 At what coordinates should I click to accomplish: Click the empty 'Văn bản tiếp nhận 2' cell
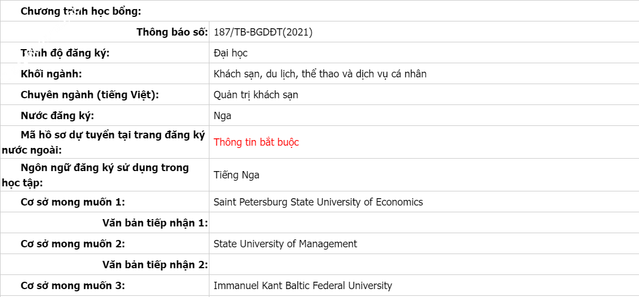click(x=424, y=265)
